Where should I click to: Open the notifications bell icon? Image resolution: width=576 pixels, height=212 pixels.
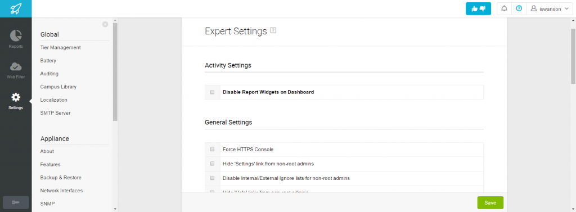pyautogui.click(x=504, y=9)
